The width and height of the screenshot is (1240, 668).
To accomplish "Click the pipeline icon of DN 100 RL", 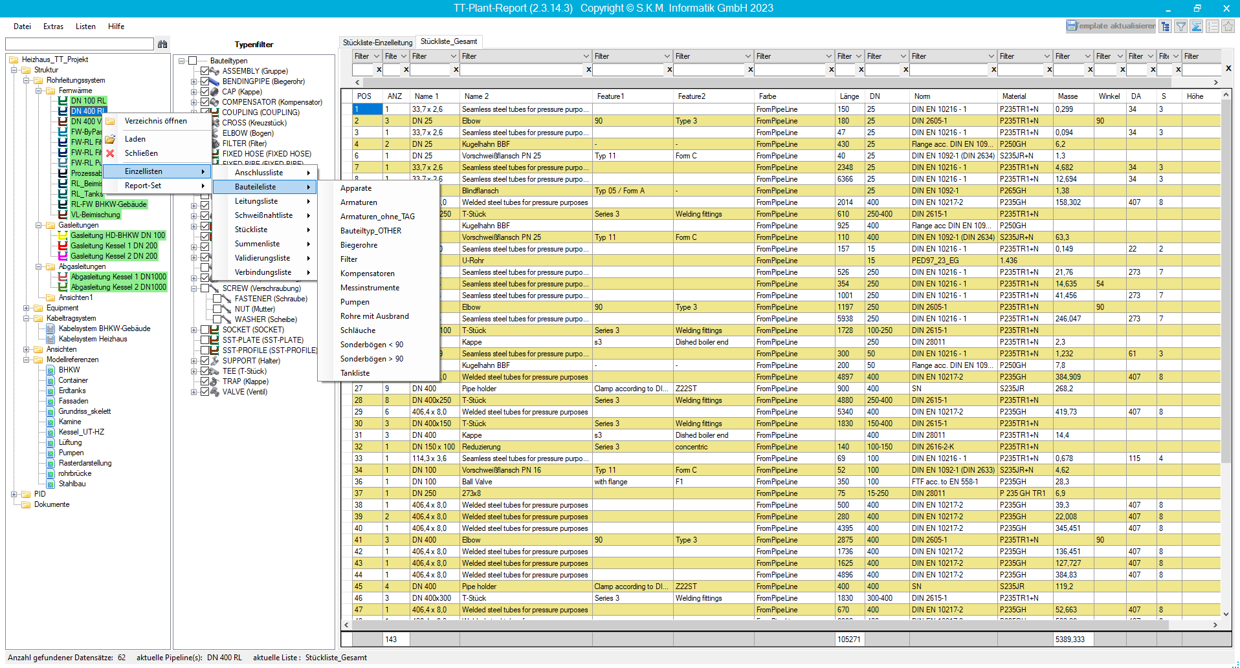I will pyautogui.click(x=63, y=101).
